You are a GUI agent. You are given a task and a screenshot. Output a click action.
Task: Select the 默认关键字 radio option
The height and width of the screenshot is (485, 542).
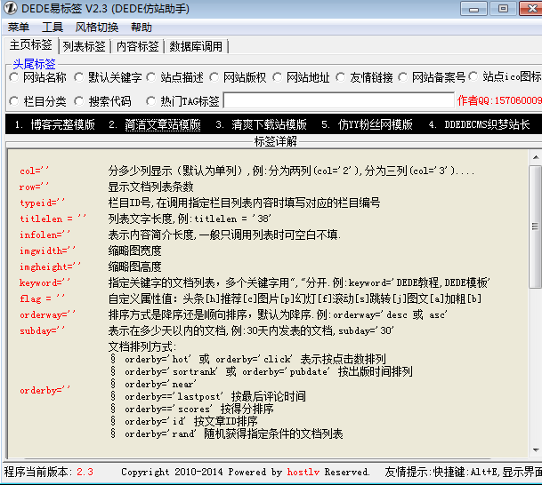point(79,77)
